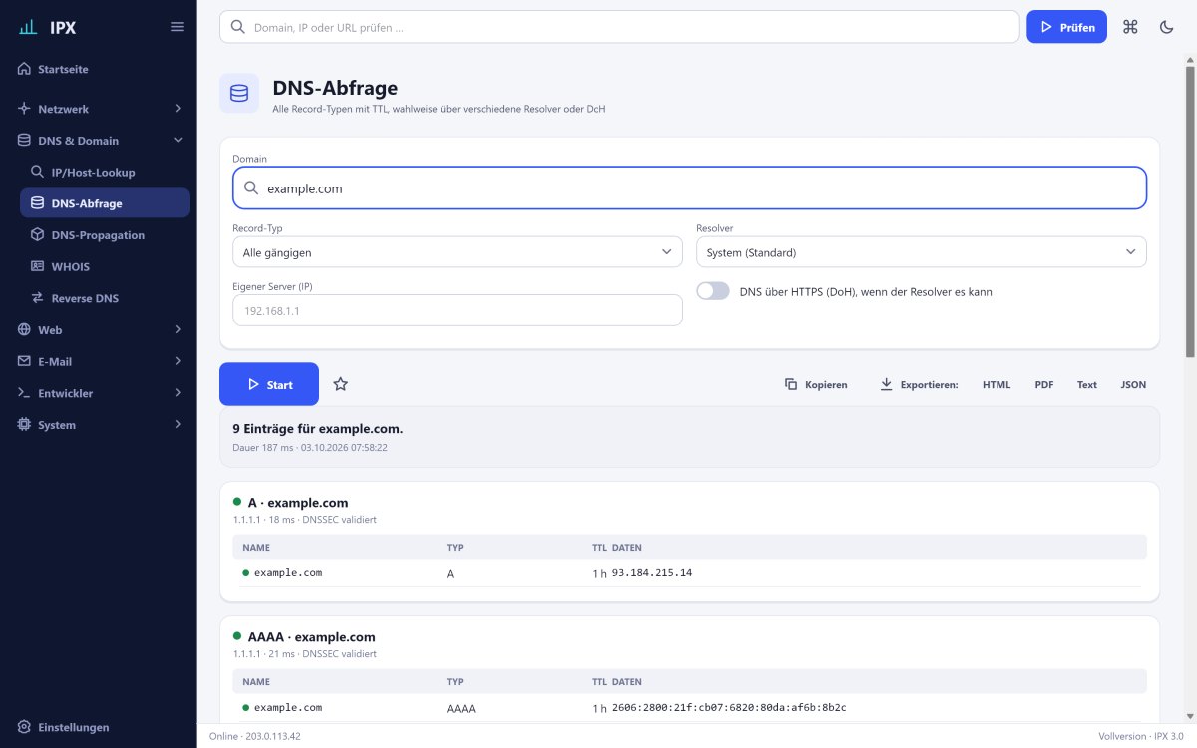Viewport: 1197px width, 748px height.
Task: Click the Domain field containing example.com
Action: (689, 187)
